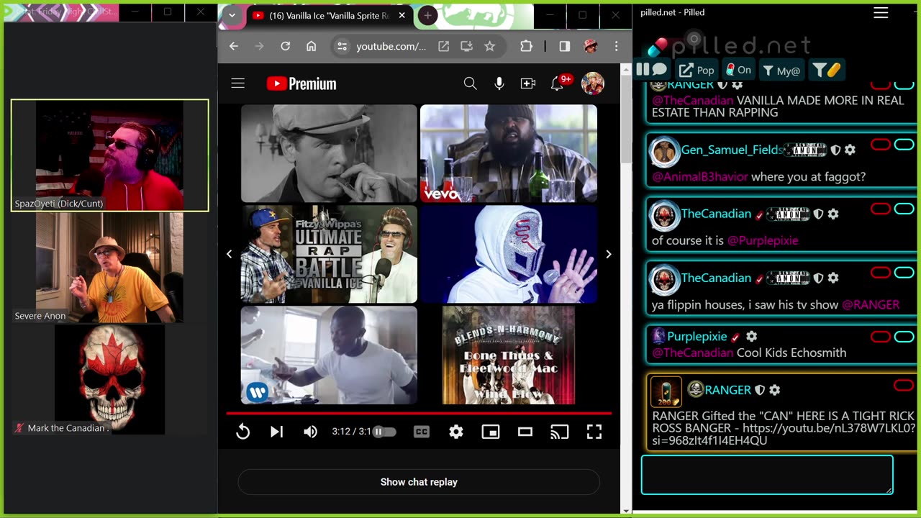Open settings gear on RANGER gift message
The image size is (921, 518).
[x=774, y=390]
